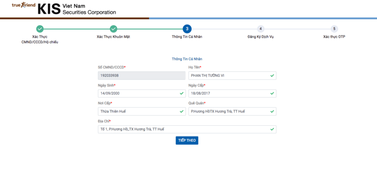This screenshot has height=187, width=377.
Task: Edit the Ngày Cấp date field
Action: [x=232, y=93]
